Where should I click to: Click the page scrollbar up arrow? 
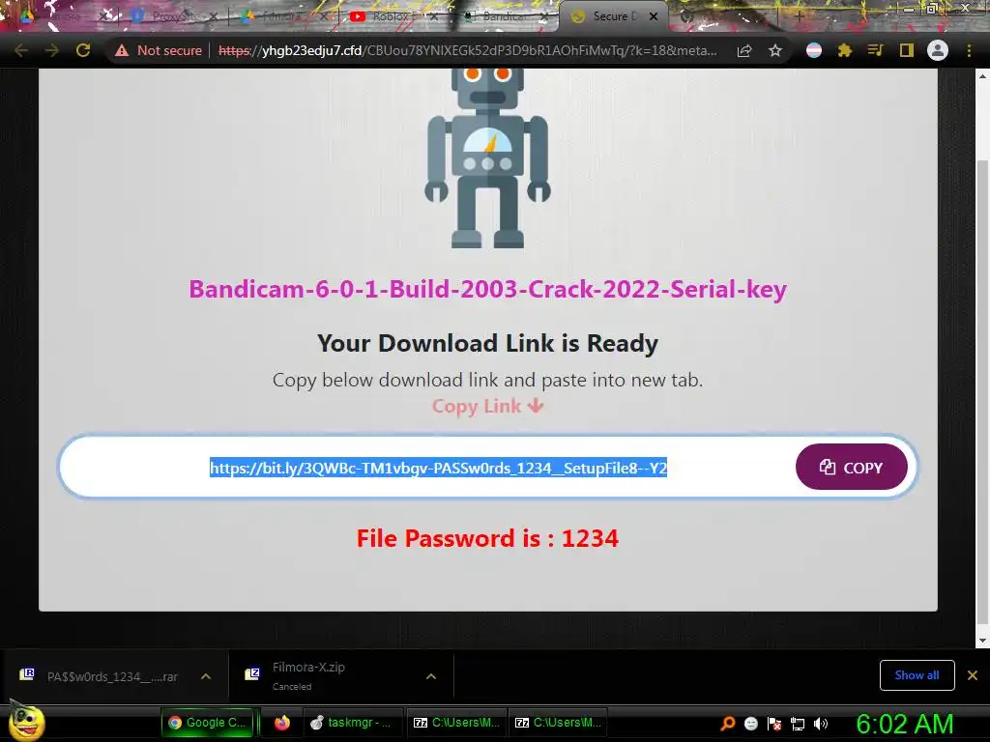(982, 75)
